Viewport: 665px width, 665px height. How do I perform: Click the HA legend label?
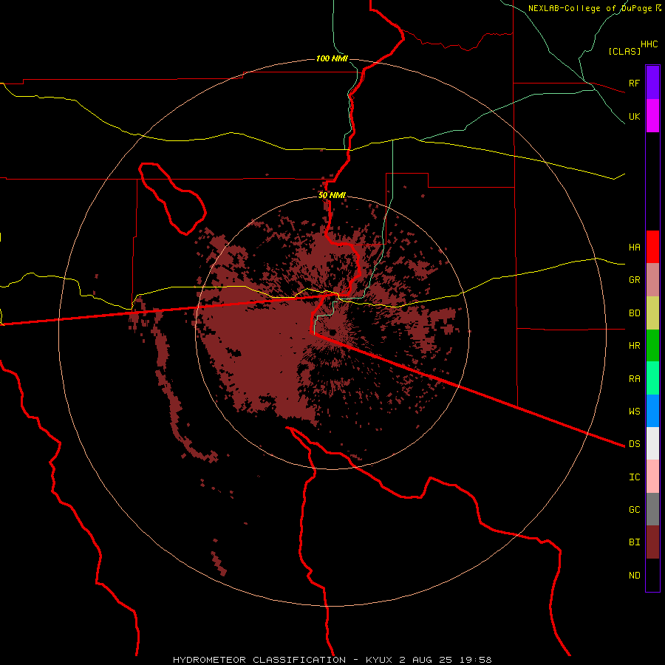[635, 247]
